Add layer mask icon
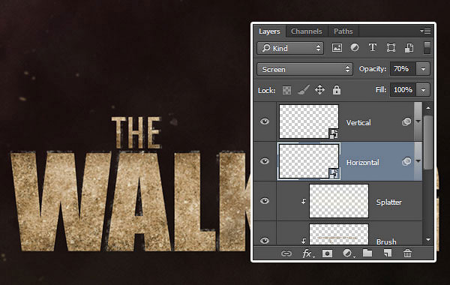Image resolution: width=450 pixels, height=285 pixels. (x=327, y=253)
